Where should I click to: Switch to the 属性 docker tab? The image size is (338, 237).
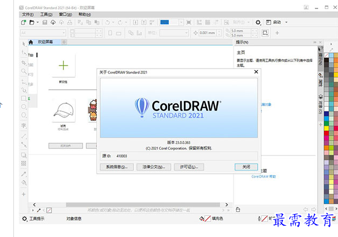click(320, 80)
